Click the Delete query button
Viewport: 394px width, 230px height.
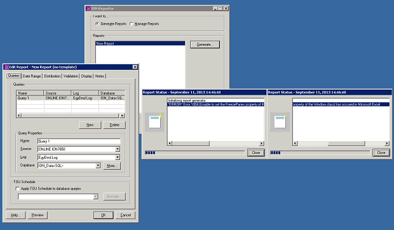tap(114, 125)
